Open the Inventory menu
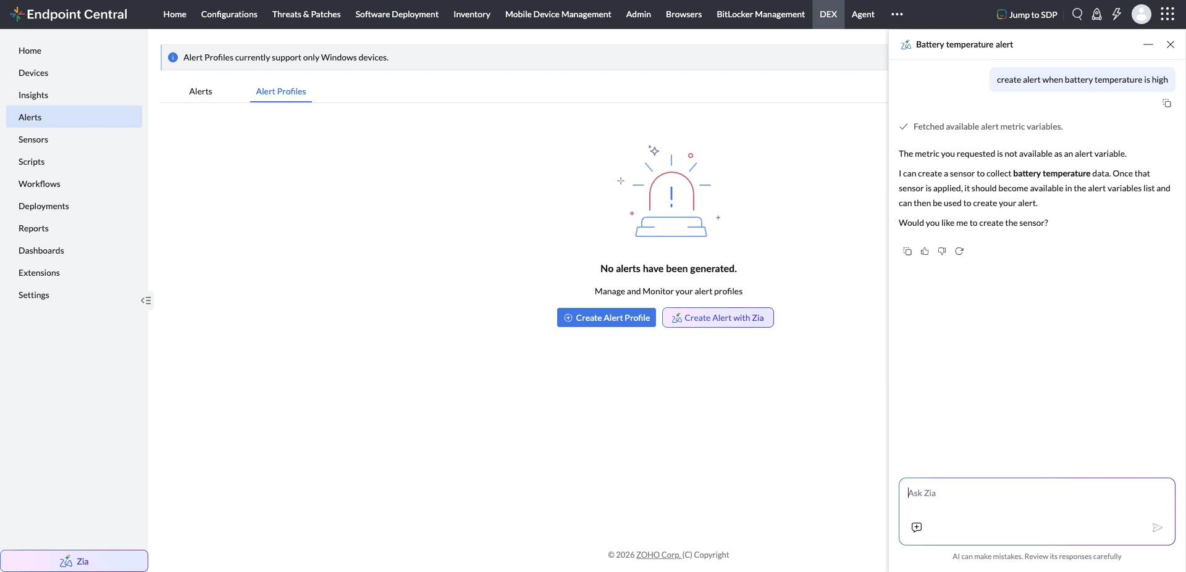Image resolution: width=1186 pixels, height=572 pixels. [472, 14]
